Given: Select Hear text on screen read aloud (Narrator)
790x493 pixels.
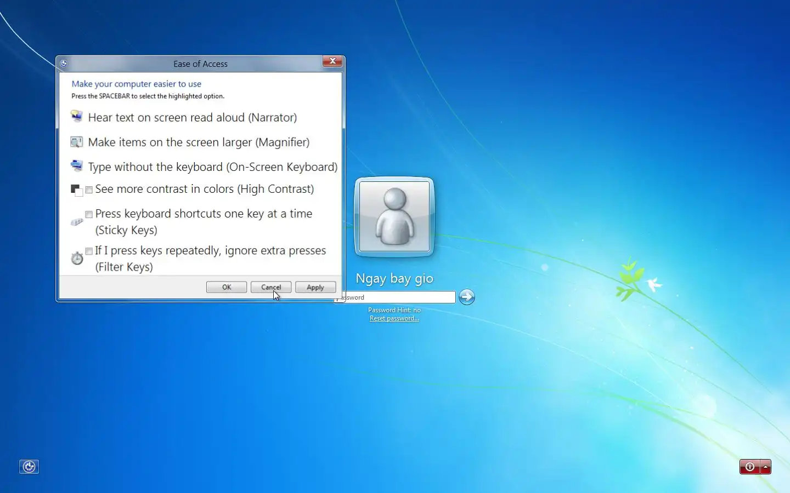Looking at the screenshot, I should [x=193, y=117].
